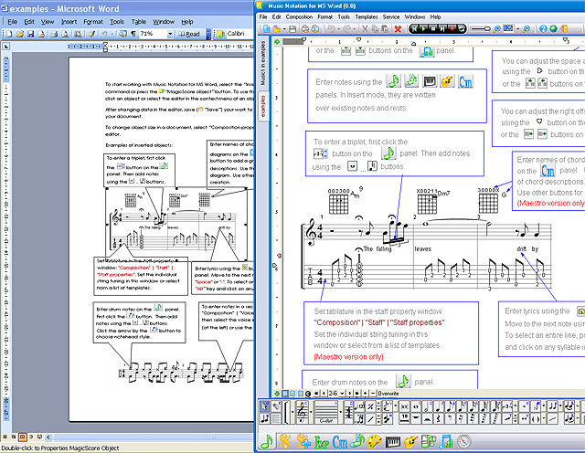Select the arrow pointer tool in note palette
Viewport: 585px width, 453px height.
coord(265,406)
